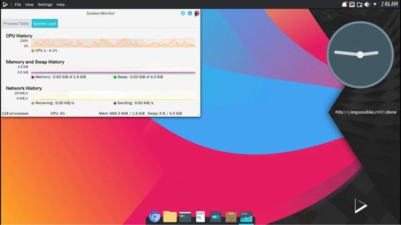
Task: Switch to the Process Table tab
Action: pos(16,24)
